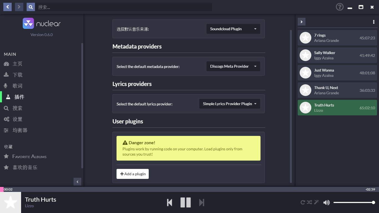Click the magnifier icon beside the search box
This screenshot has height=213, width=379.
click(31, 7)
